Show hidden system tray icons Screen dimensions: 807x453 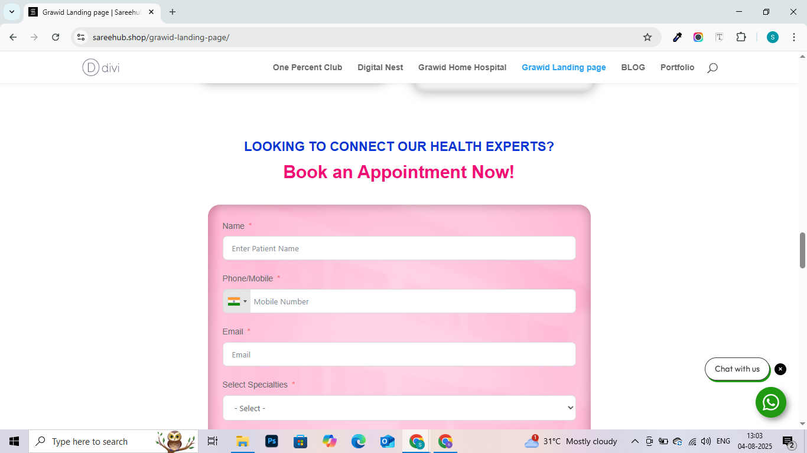[635, 441]
